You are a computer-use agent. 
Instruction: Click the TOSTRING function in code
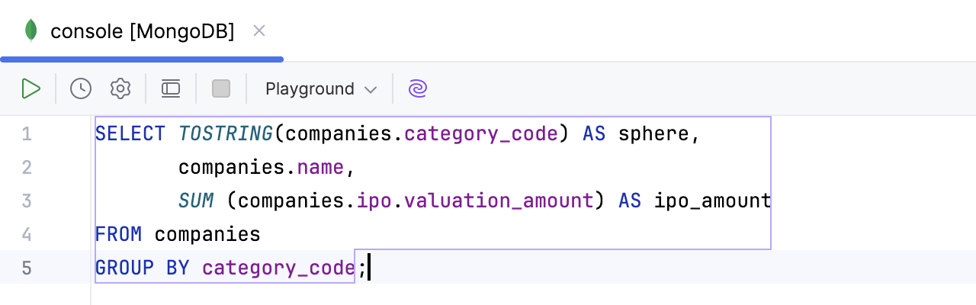(225, 134)
